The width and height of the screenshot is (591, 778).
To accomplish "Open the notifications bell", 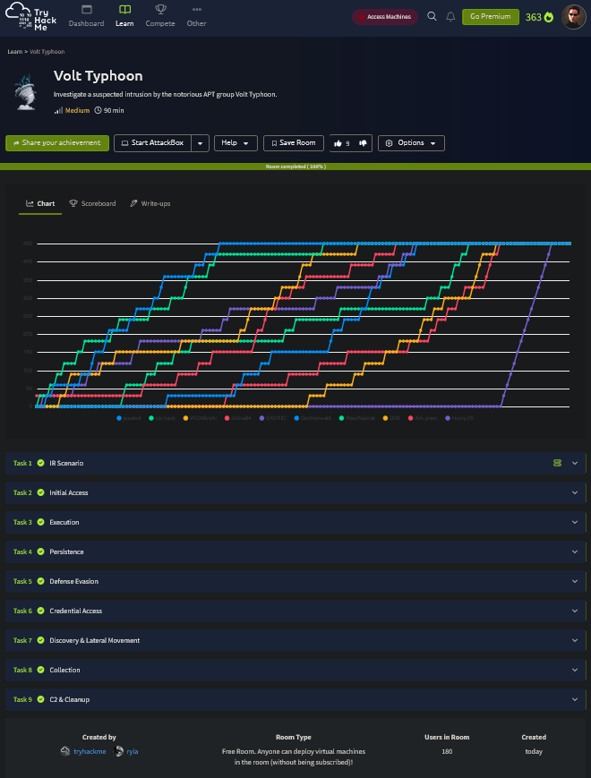I will click(x=450, y=17).
